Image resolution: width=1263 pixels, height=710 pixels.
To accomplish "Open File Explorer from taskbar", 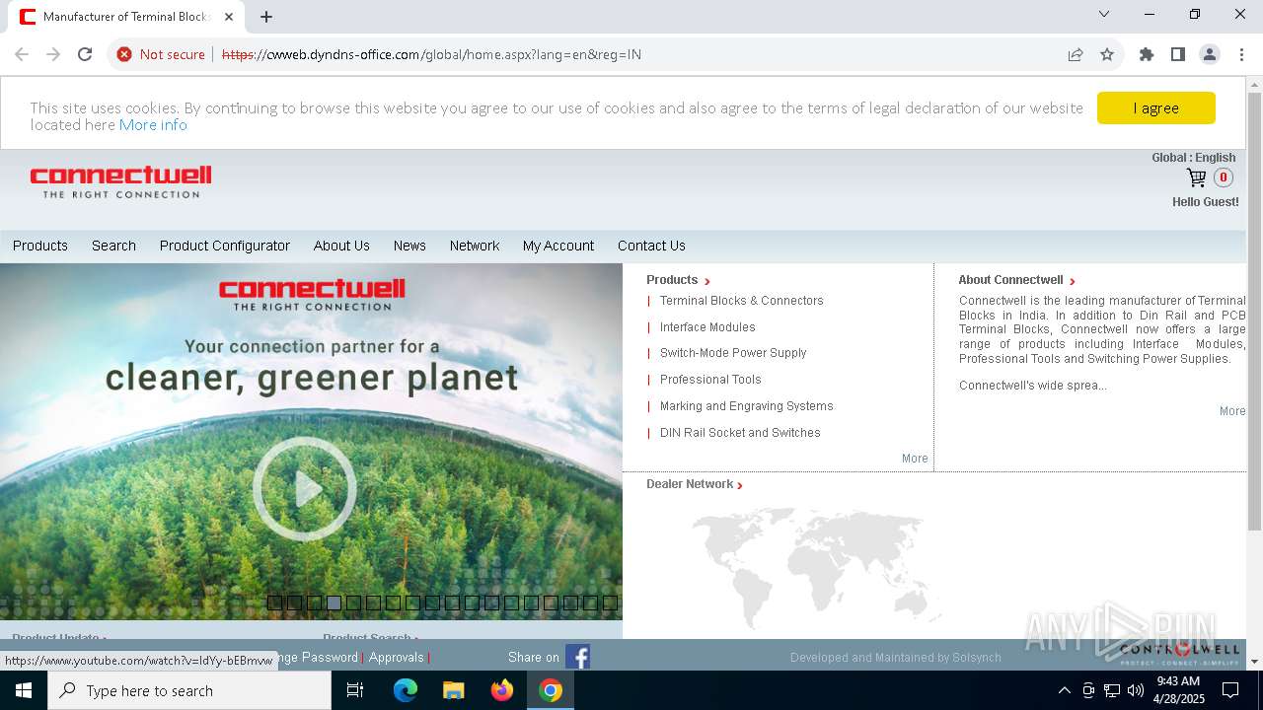I will [x=454, y=690].
